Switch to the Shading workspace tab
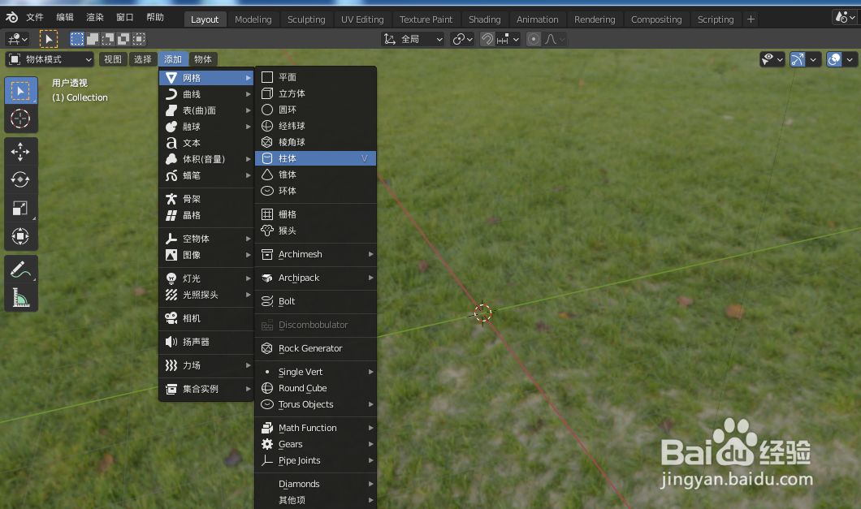The image size is (861, 509). point(485,19)
